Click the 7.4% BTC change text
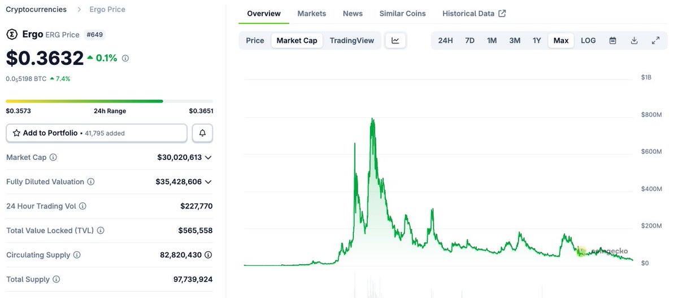 [63, 79]
